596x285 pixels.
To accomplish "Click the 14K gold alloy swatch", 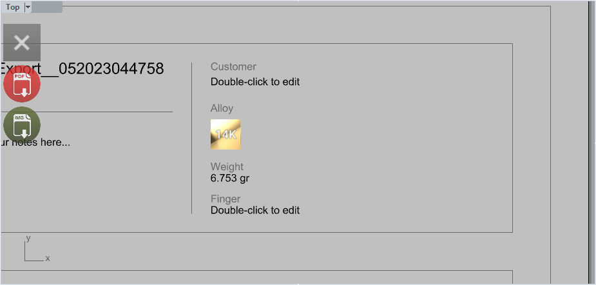I will pos(226,134).
